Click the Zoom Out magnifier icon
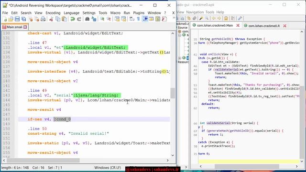This screenshot has width=306, height=172. coord(109,19)
